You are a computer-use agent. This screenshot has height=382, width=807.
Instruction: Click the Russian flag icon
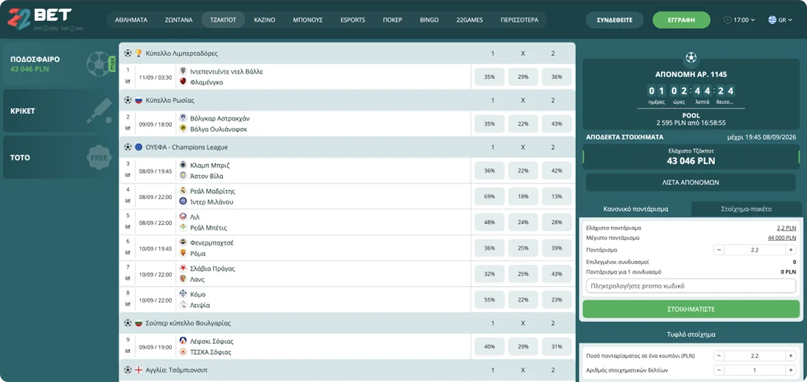(138, 100)
